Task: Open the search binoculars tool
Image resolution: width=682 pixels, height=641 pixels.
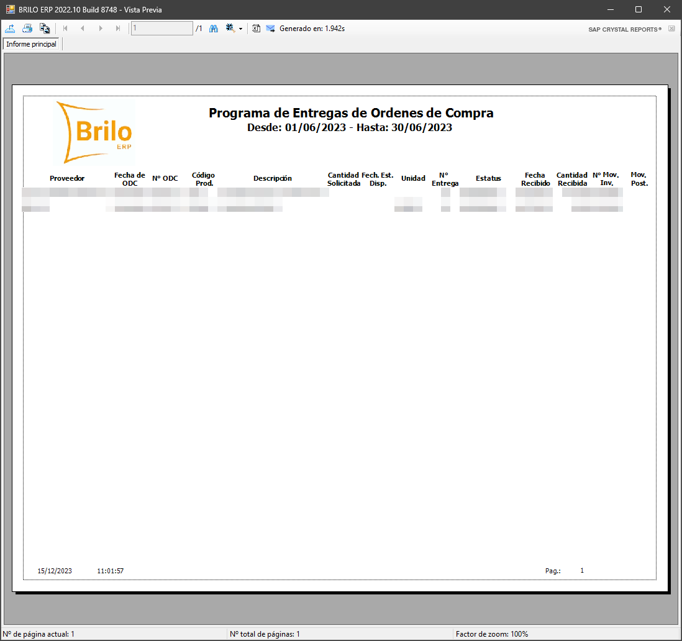Action: click(213, 28)
